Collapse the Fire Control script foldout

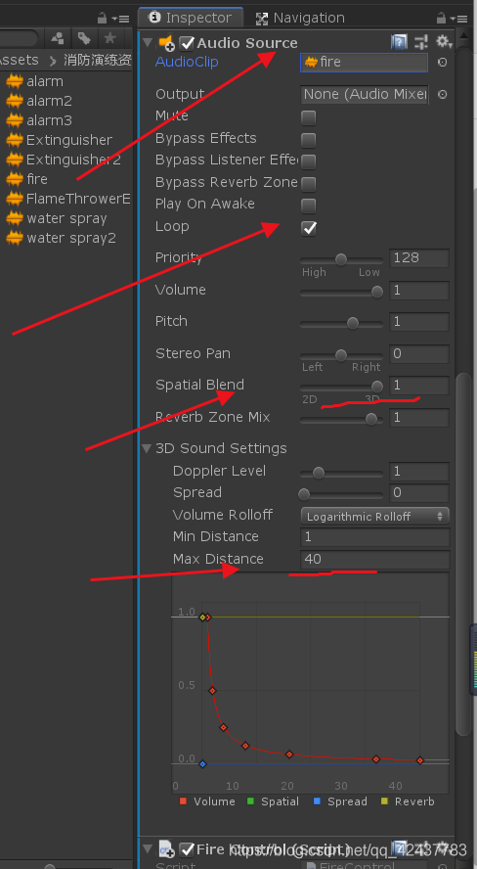pyautogui.click(x=148, y=848)
